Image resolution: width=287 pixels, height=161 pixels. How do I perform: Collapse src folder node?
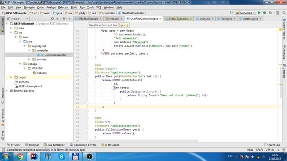(x=11, y=33)
